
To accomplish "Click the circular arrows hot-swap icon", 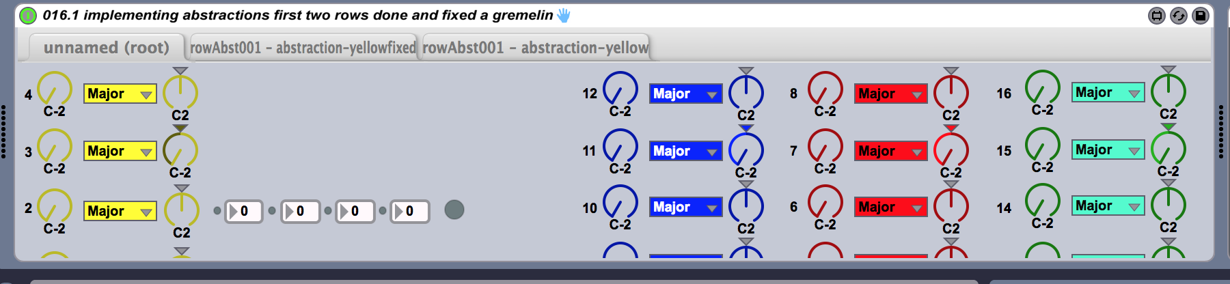I will (x=1179, y=16).
